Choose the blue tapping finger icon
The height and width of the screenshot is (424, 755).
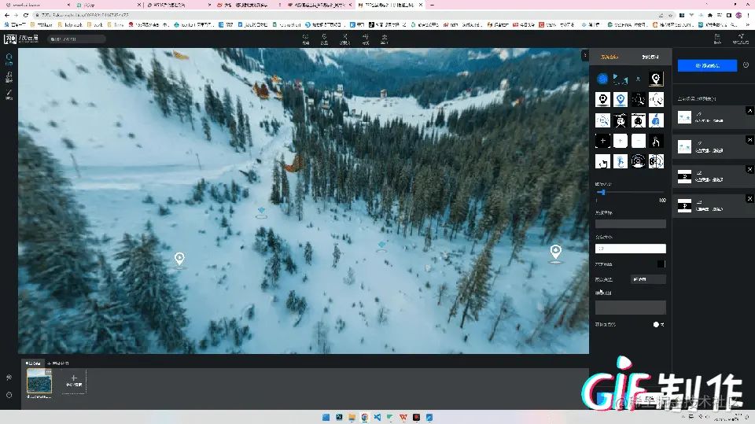pos(621,161)
